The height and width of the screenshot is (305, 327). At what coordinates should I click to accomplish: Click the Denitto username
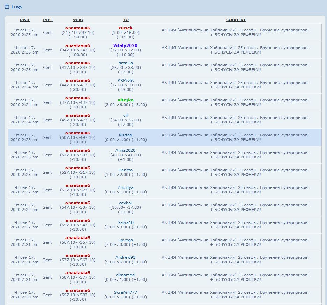pos(125,170)
